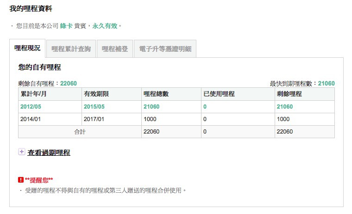Click the 剩餘哩程 column header
The width and height of the screenshot is (352, 214).
(x=289, y=94)
